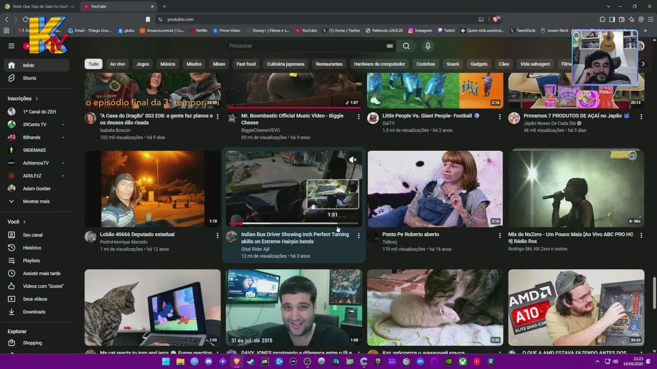
Task: Select the Ao vivo filter chip
Action: click(118, 64)
